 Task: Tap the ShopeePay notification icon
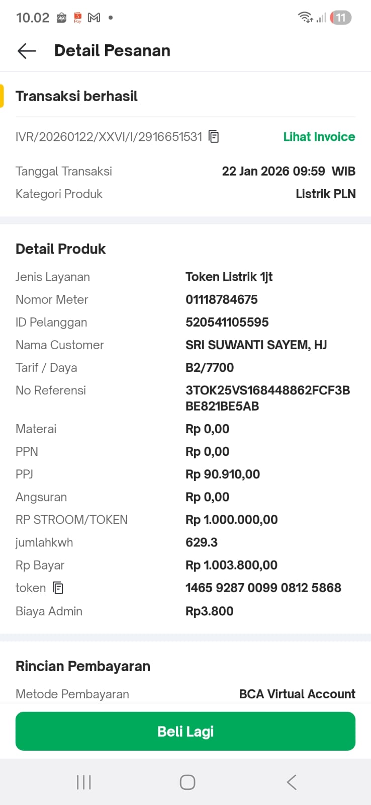(78, 18)
